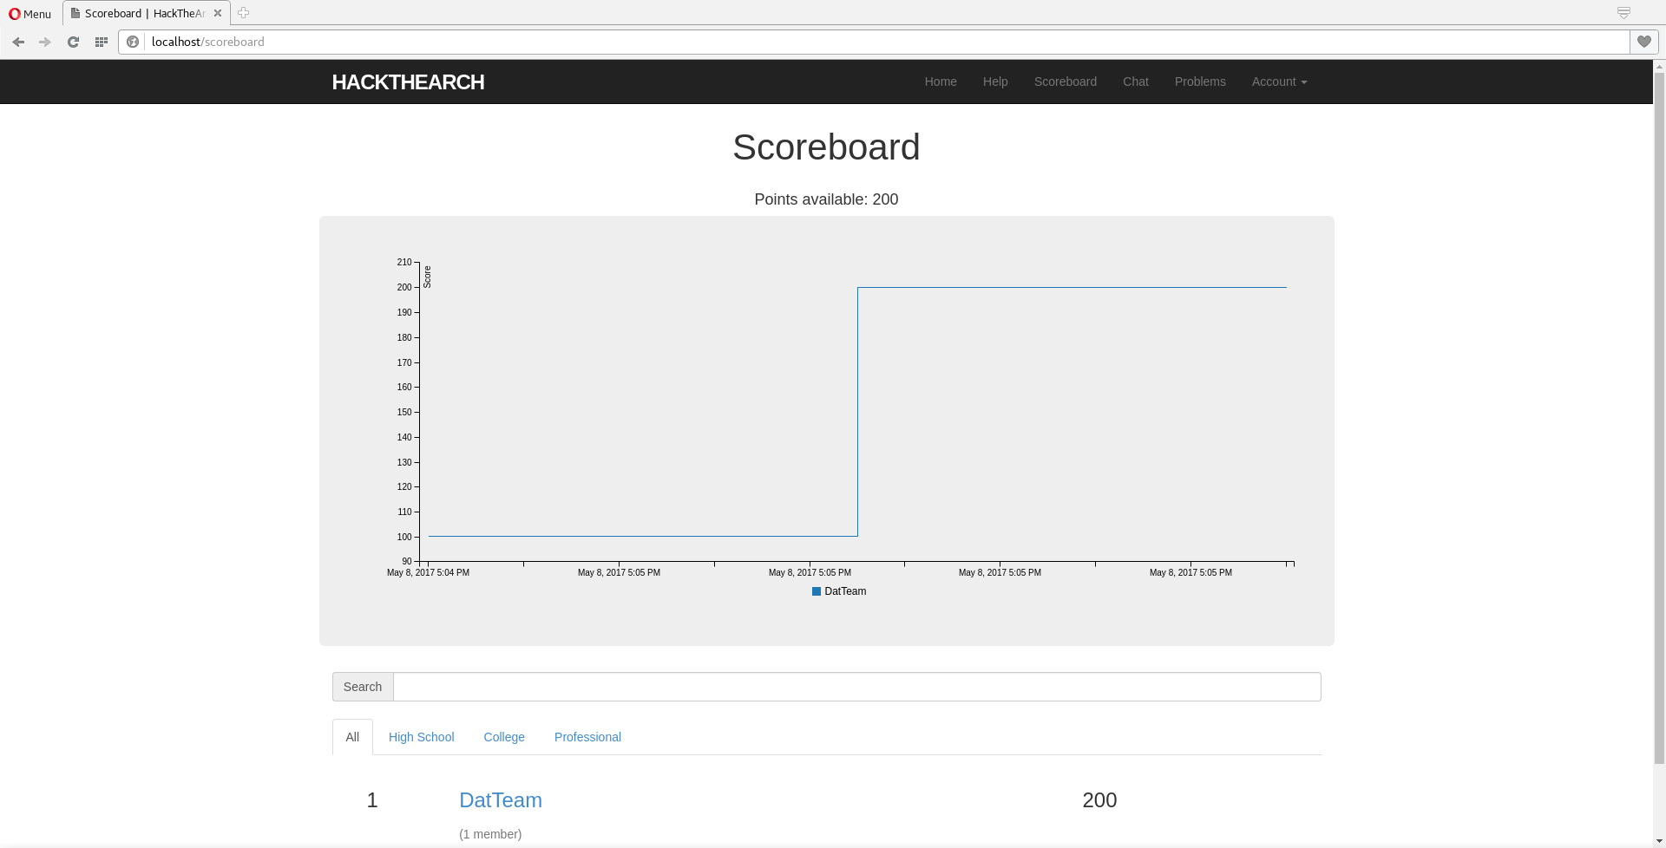Switch to the College tab
Image resolution: width=1666 pixels, height=848 pixels.
(503, 737)
